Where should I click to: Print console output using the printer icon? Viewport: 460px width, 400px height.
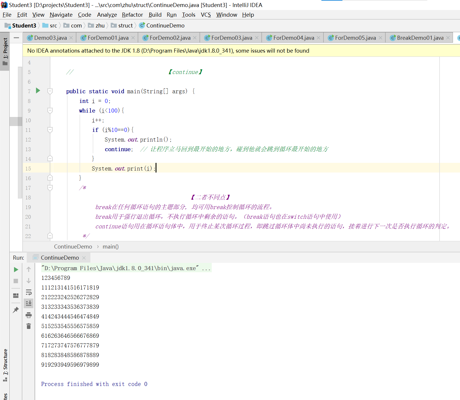pyautogui.click(x=29, y=315)
